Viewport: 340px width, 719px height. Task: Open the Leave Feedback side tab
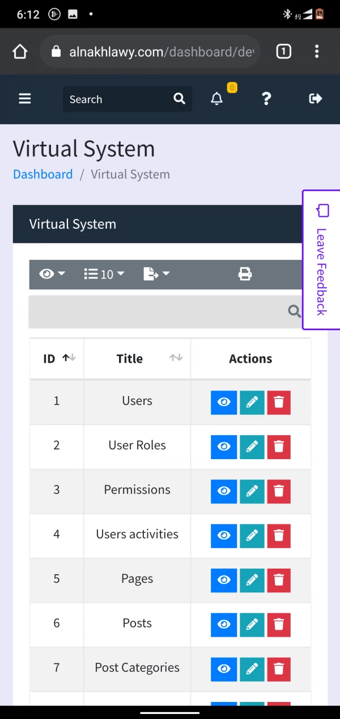(x=321, y=259)
